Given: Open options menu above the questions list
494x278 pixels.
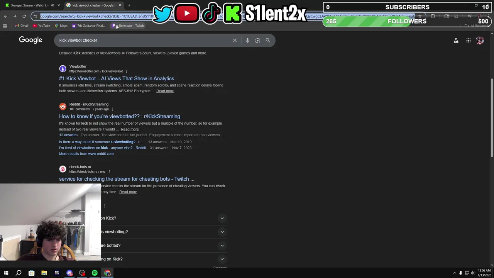Looking at the screenshot, I should [104, 206].
